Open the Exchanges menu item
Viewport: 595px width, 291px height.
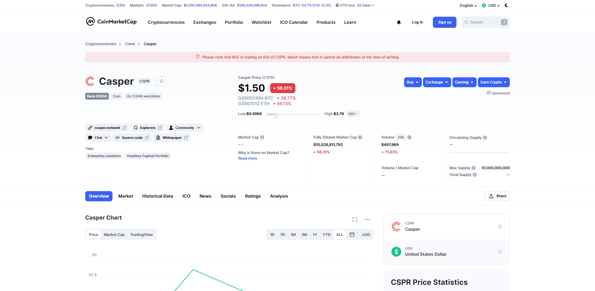(205, 22)
